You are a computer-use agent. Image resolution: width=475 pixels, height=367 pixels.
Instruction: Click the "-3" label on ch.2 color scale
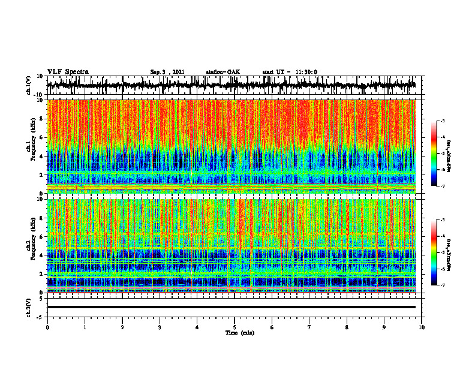443,220
